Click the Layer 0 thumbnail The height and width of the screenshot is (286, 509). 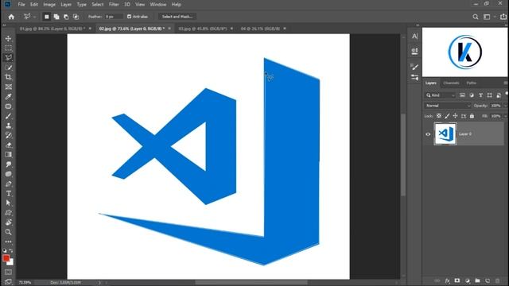tap(445, 133)
